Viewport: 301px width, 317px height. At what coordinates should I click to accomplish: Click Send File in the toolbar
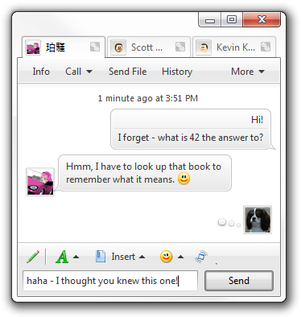pyautogui.click(x=127, y=72)
